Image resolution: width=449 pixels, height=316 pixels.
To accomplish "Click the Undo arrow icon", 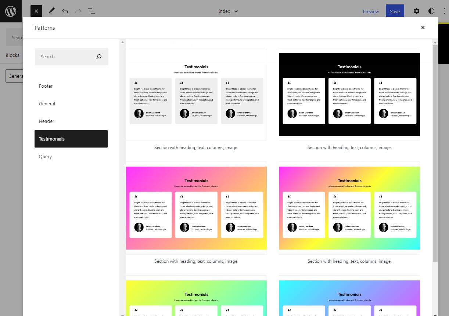I will point(65,11).
